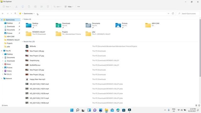Expand the OS (C:) drive node
This screenshot has height=113, width=201.
[x=3, y=74]
